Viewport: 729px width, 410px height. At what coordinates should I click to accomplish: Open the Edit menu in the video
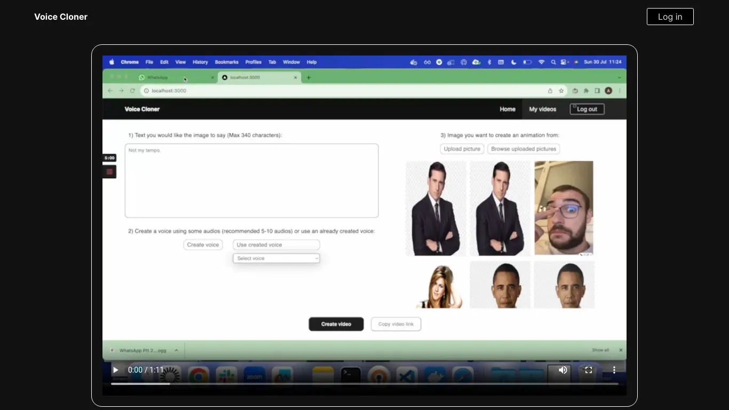point(164,62)
